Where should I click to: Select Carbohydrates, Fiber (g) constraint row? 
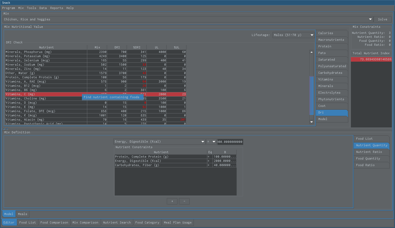pyautogui.click(x=176, y=165)
